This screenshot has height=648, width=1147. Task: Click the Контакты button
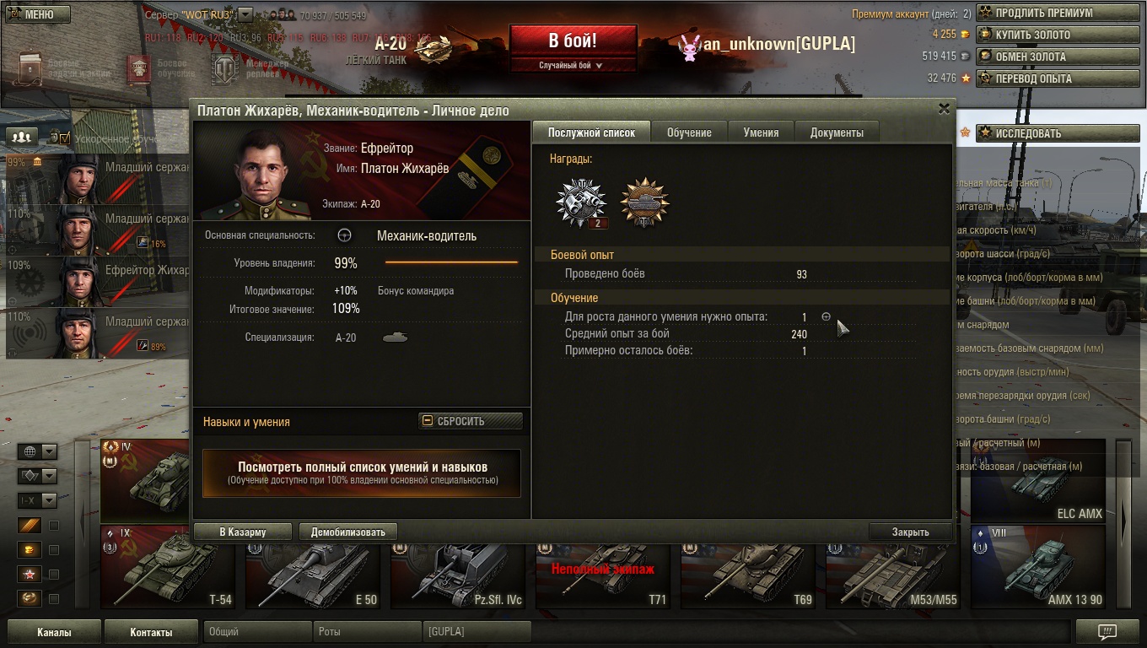(x=151, y=632)
